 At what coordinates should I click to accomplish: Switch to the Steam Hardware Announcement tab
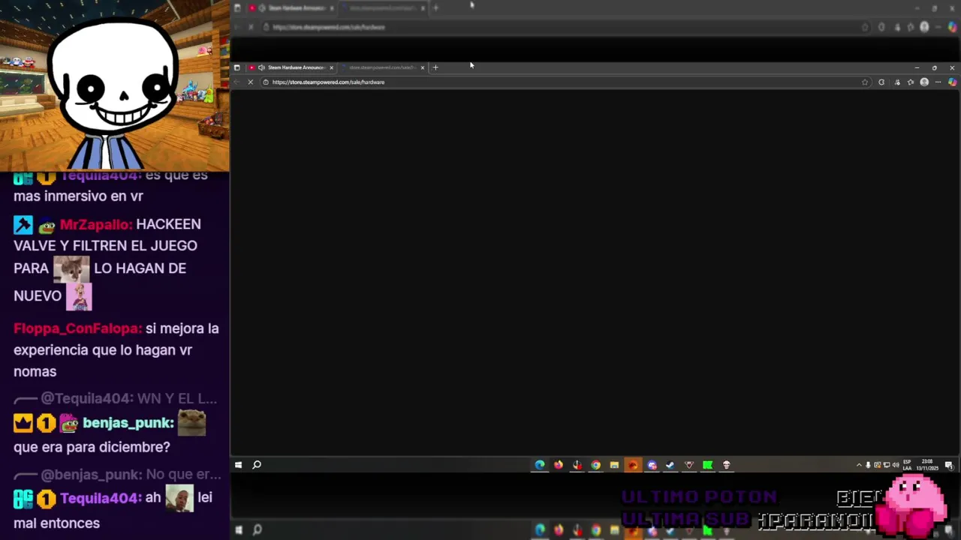point(291,67)
